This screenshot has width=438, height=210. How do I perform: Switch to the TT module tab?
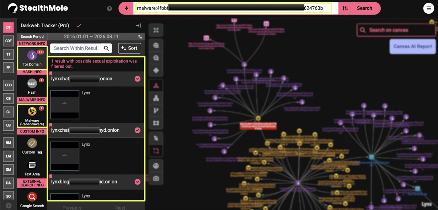[x=8, y=54]
